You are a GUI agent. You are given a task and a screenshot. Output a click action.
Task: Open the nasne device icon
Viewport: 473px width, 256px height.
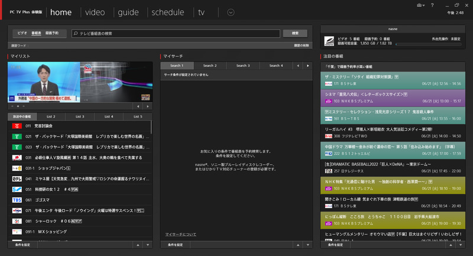329,41
